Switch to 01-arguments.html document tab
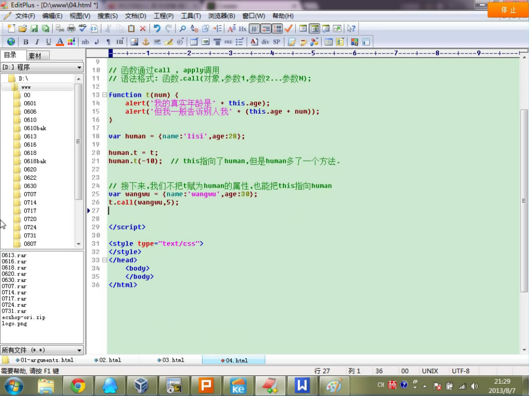Screen dimensions: 529x396 point(44,360)
